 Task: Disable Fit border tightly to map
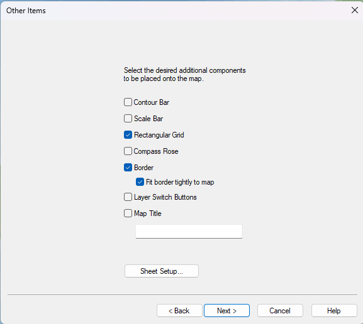(x=140, y=182)
